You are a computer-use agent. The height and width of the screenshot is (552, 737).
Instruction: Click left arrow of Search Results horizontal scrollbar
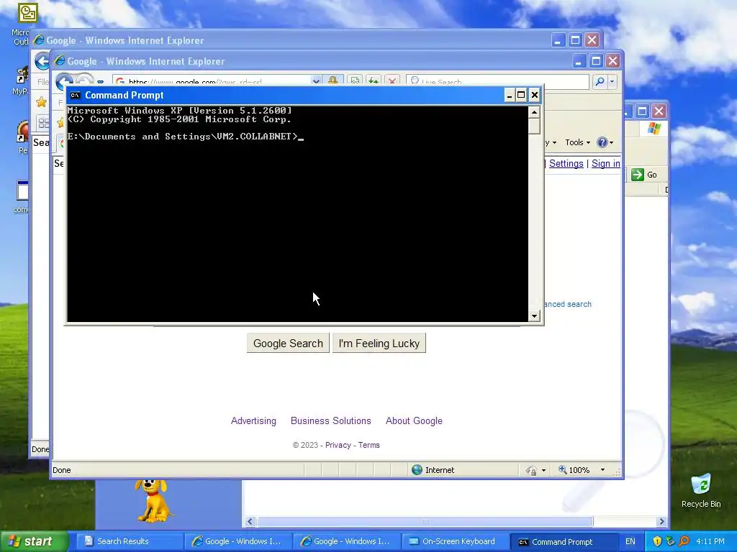pos(250,522)
